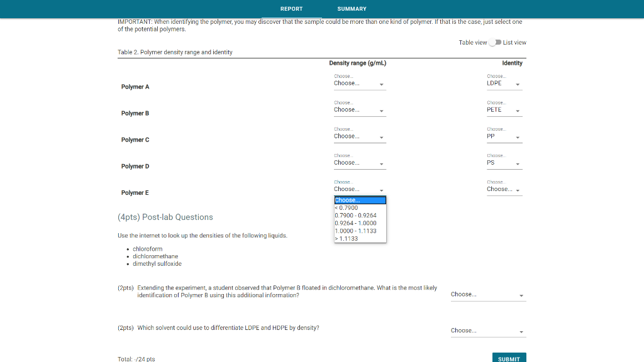
Task: Open Polymer A density range dropdown
Action: point(359,83)
